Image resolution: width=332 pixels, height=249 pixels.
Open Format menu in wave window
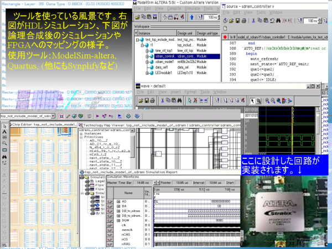190,92
